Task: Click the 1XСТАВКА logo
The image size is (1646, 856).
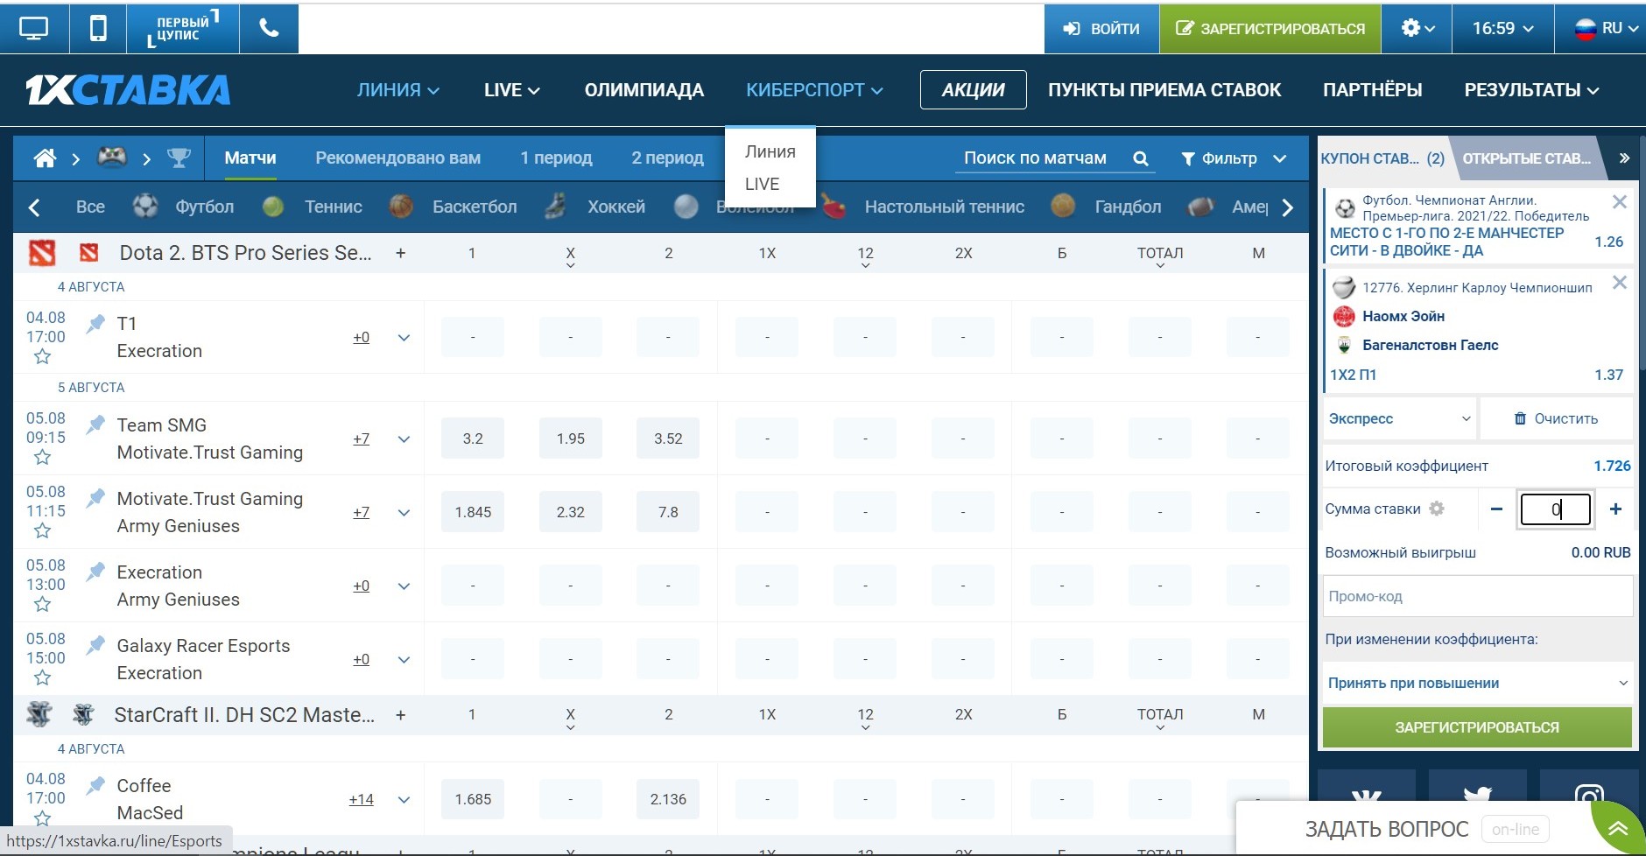Action: pyautogui.click(x=128, y=90)
